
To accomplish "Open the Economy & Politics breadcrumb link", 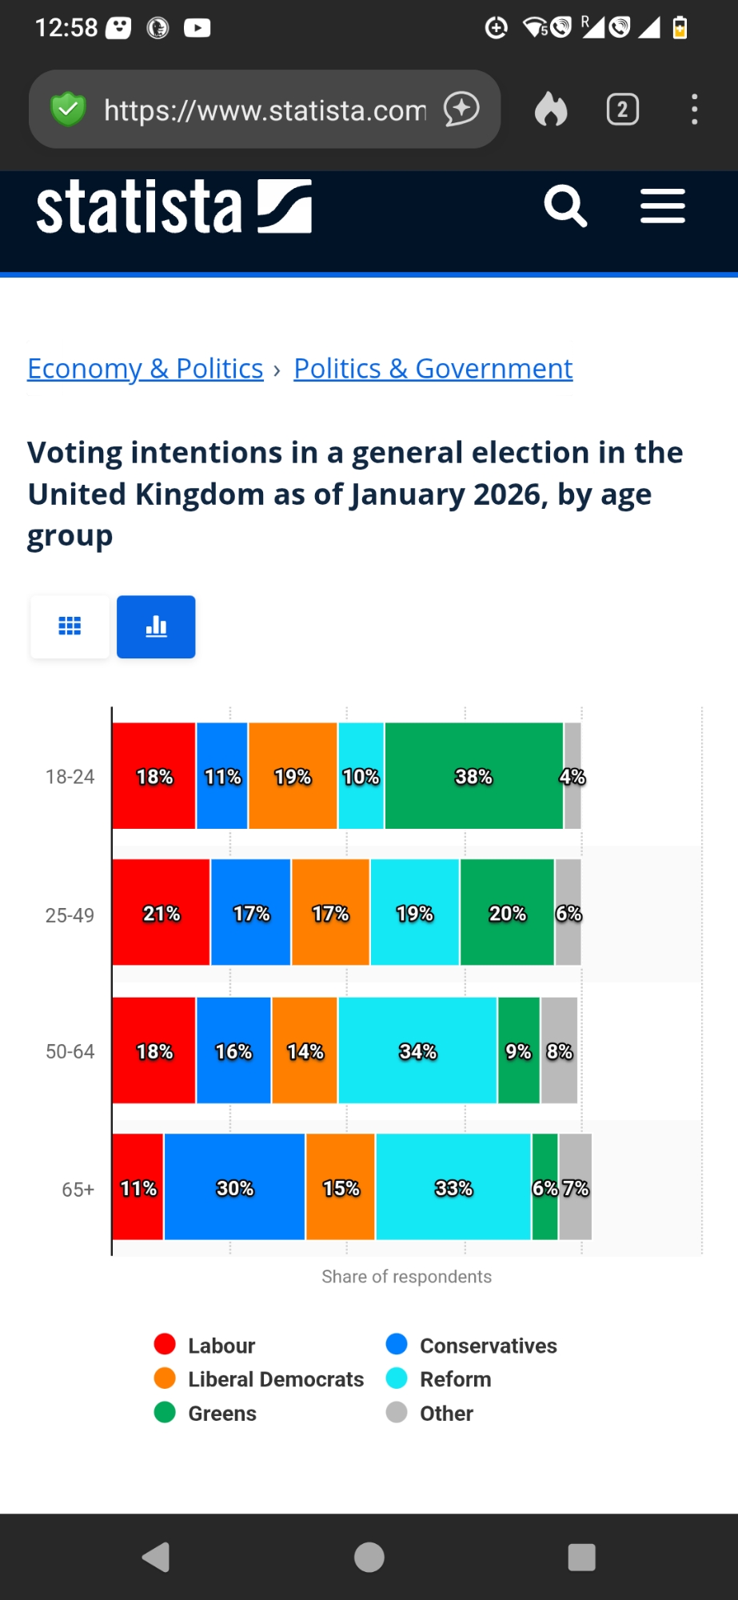I will tap(146, 369).
